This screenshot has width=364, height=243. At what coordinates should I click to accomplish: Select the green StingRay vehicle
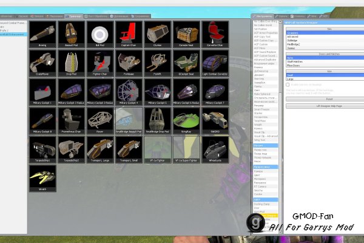[x=187, y=121]
